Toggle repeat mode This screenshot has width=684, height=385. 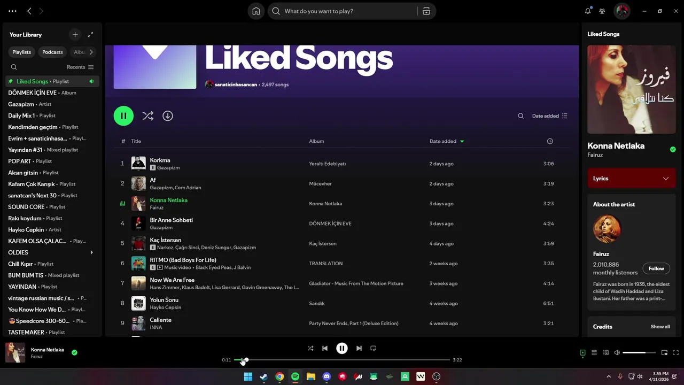[x=374, y=348]
